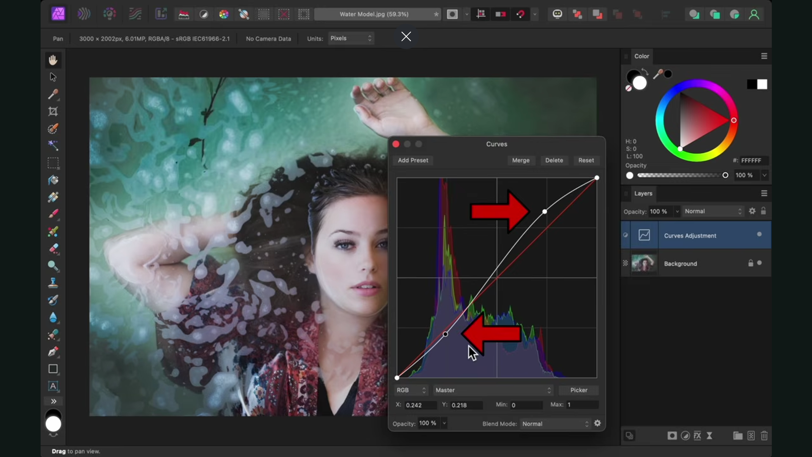The height and width of the screenshot is (457, 812).
Task: Select the Crop tool in the toolbar
Action: 53,111
